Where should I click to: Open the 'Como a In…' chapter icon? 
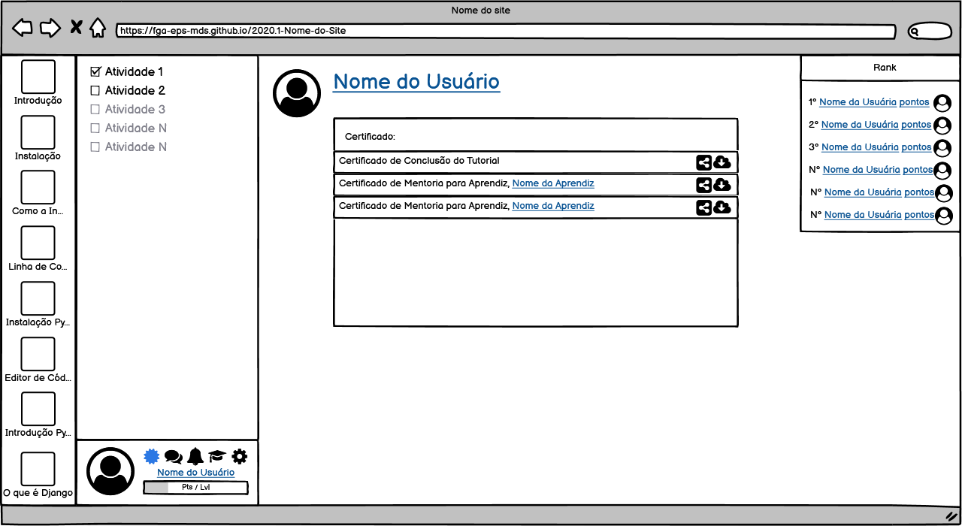(38, 187)
